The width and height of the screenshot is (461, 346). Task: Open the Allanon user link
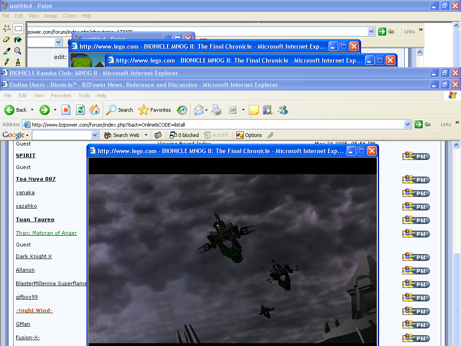(x=25, y=270)
